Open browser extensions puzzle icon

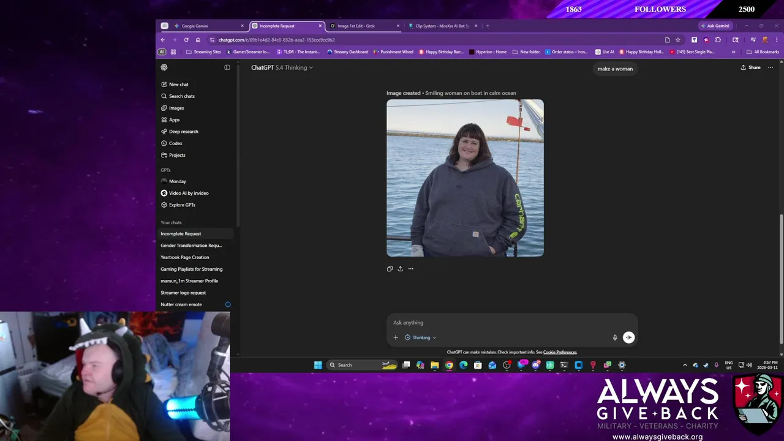pos(718,40)
